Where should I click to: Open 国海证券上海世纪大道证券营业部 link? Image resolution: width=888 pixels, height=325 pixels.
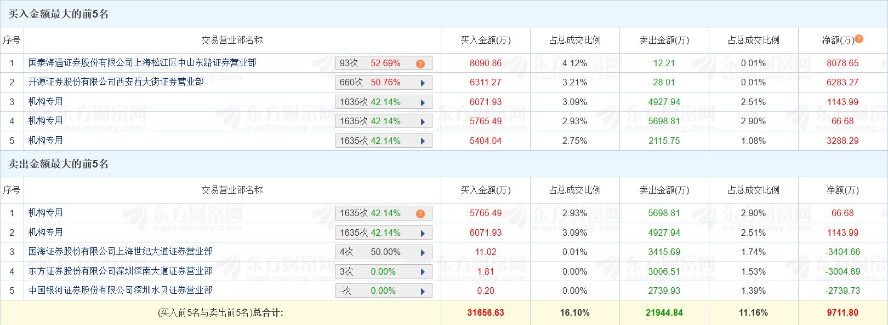click(120, 252)
